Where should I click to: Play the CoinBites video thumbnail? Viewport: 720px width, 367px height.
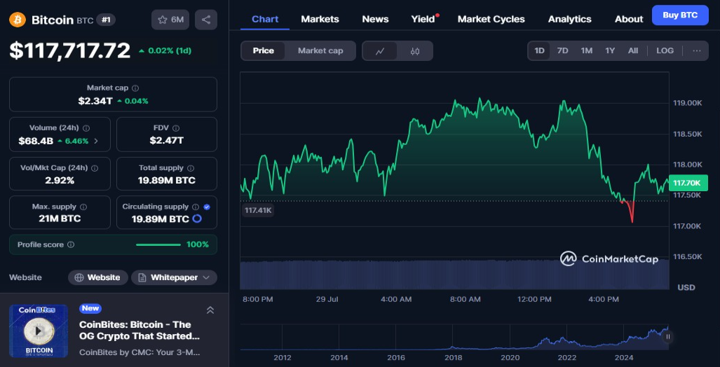(x=39, y=331)
